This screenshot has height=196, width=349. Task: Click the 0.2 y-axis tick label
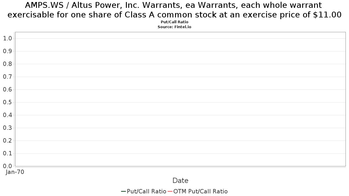point(7,141)
